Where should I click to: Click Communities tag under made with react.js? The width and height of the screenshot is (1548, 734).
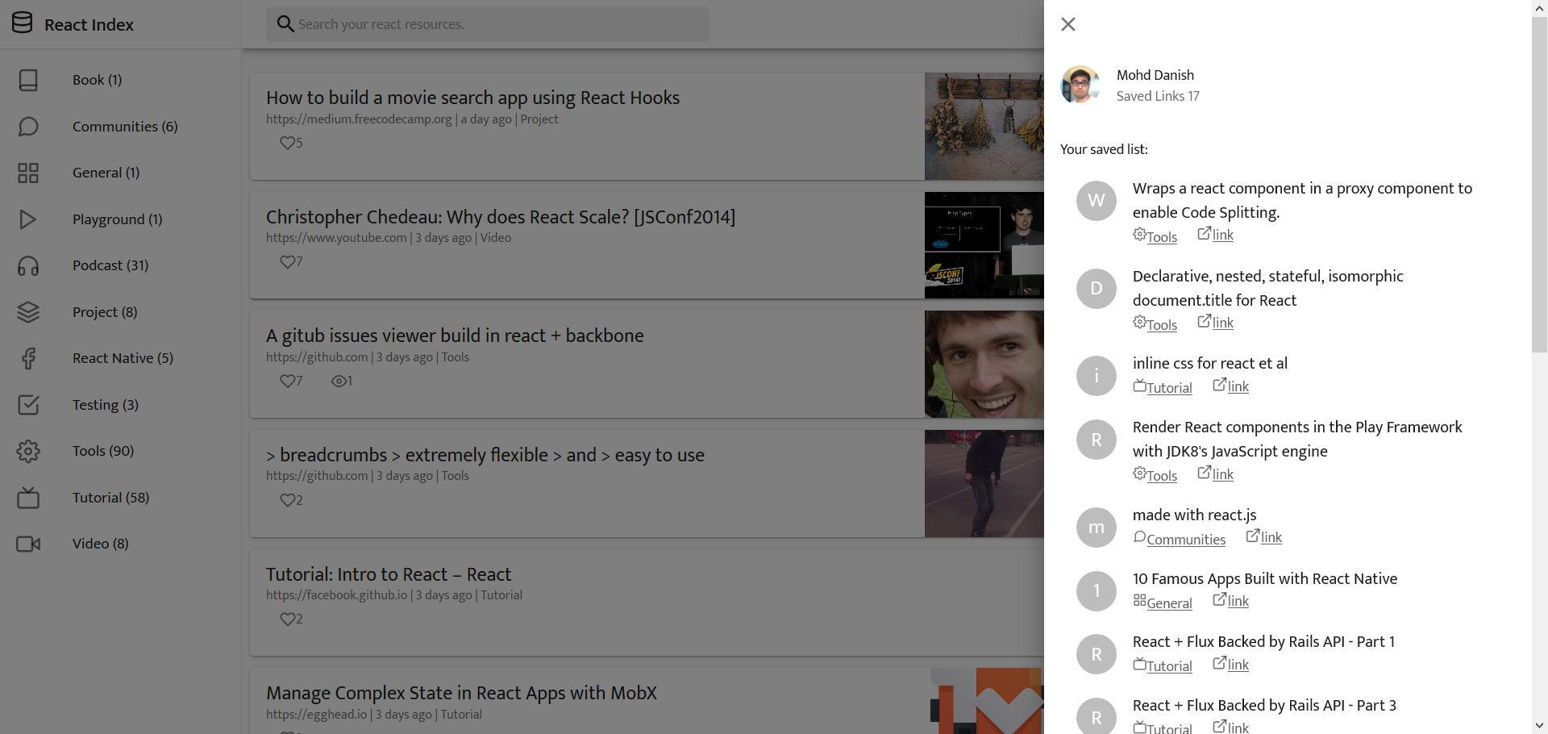1180,539
